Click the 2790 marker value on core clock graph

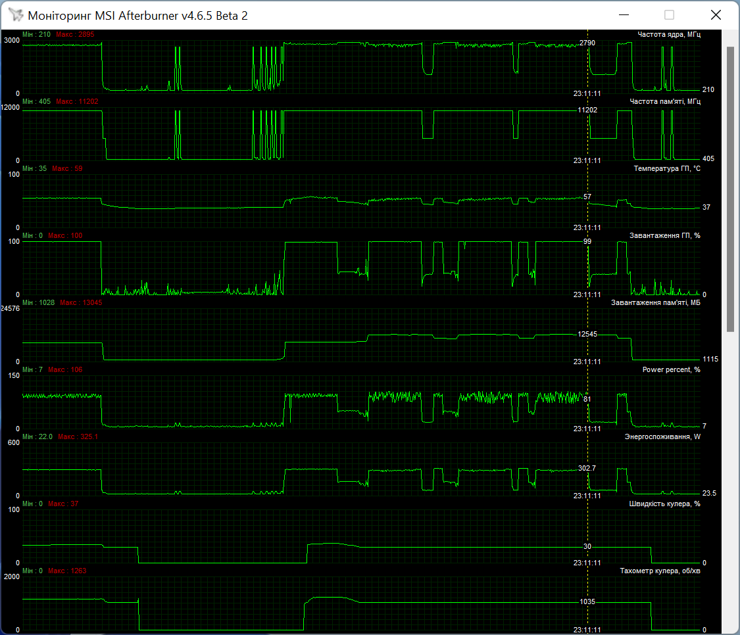(x=587, y=43)
